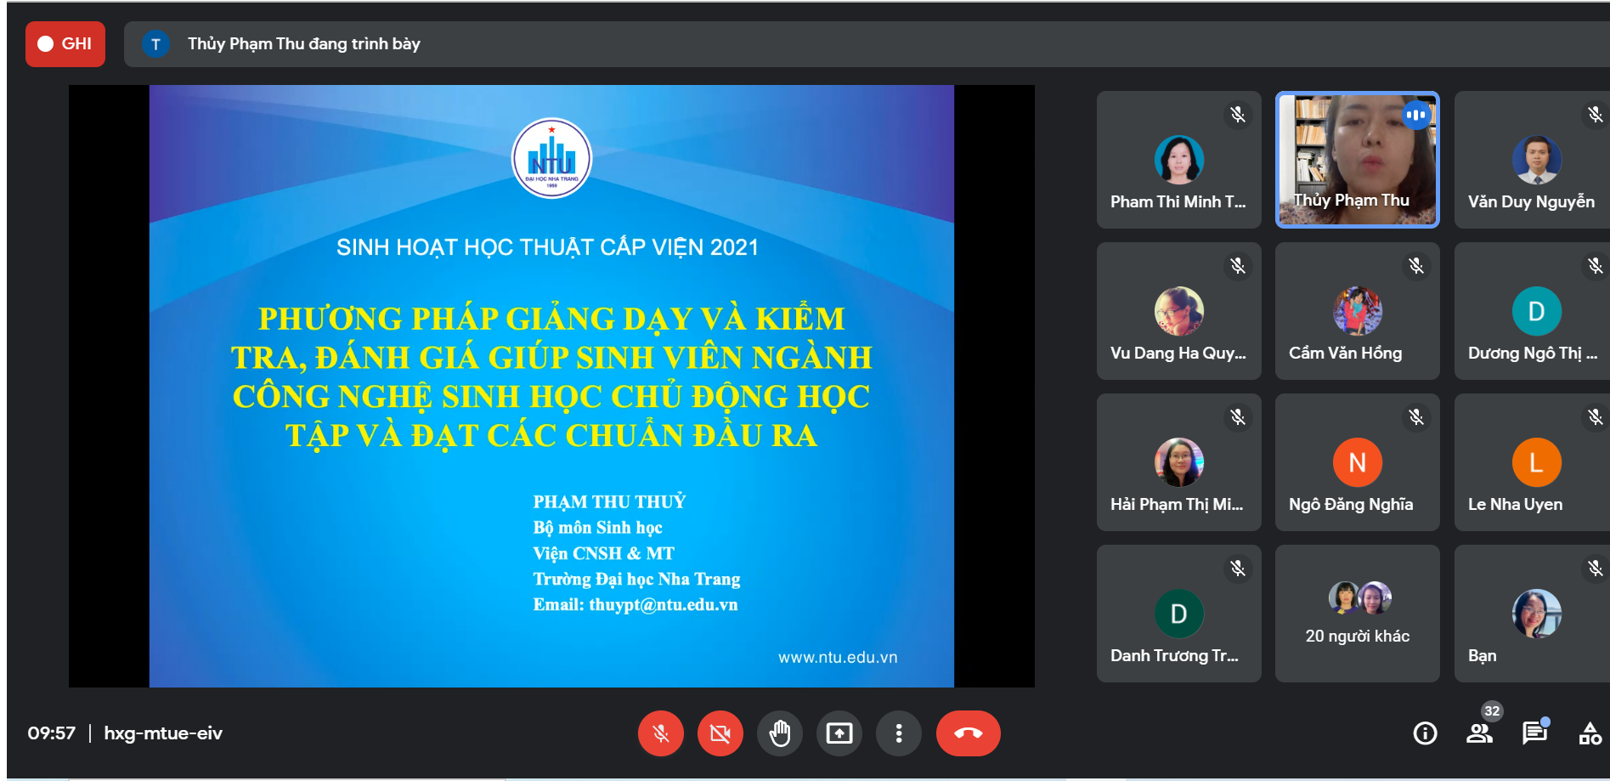This screenshot has height=781, width=1610.
Task: Show the participants list panel
Action: tap(1479, 733)
